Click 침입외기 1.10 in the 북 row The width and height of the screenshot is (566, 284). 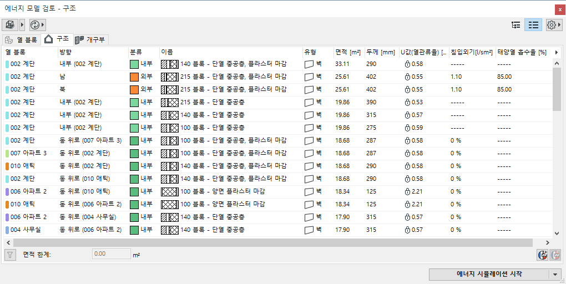coord(456,89)
